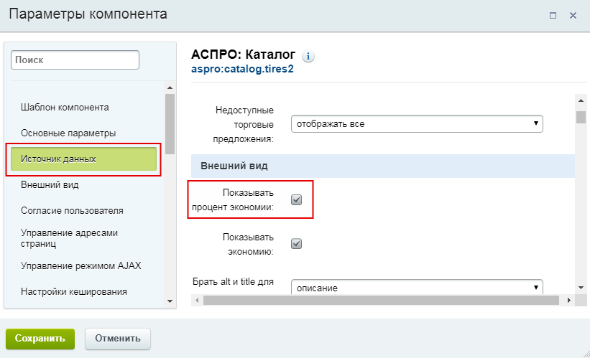Select Управление режимом AJAX section
This screenshot has height=358, width=590.
point(81,266)
